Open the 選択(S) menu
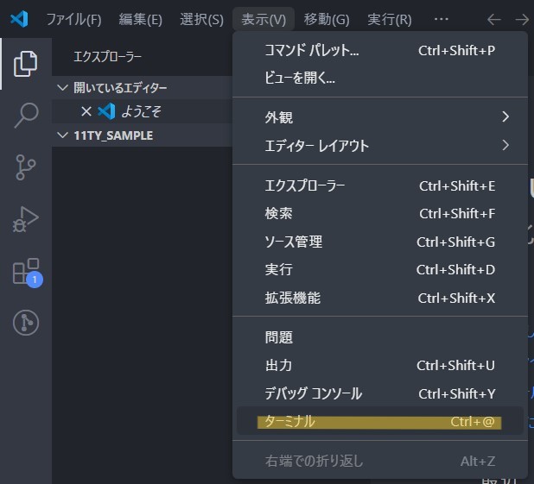The height and width of the screenshot is (484, 534). tap(201, 19)
